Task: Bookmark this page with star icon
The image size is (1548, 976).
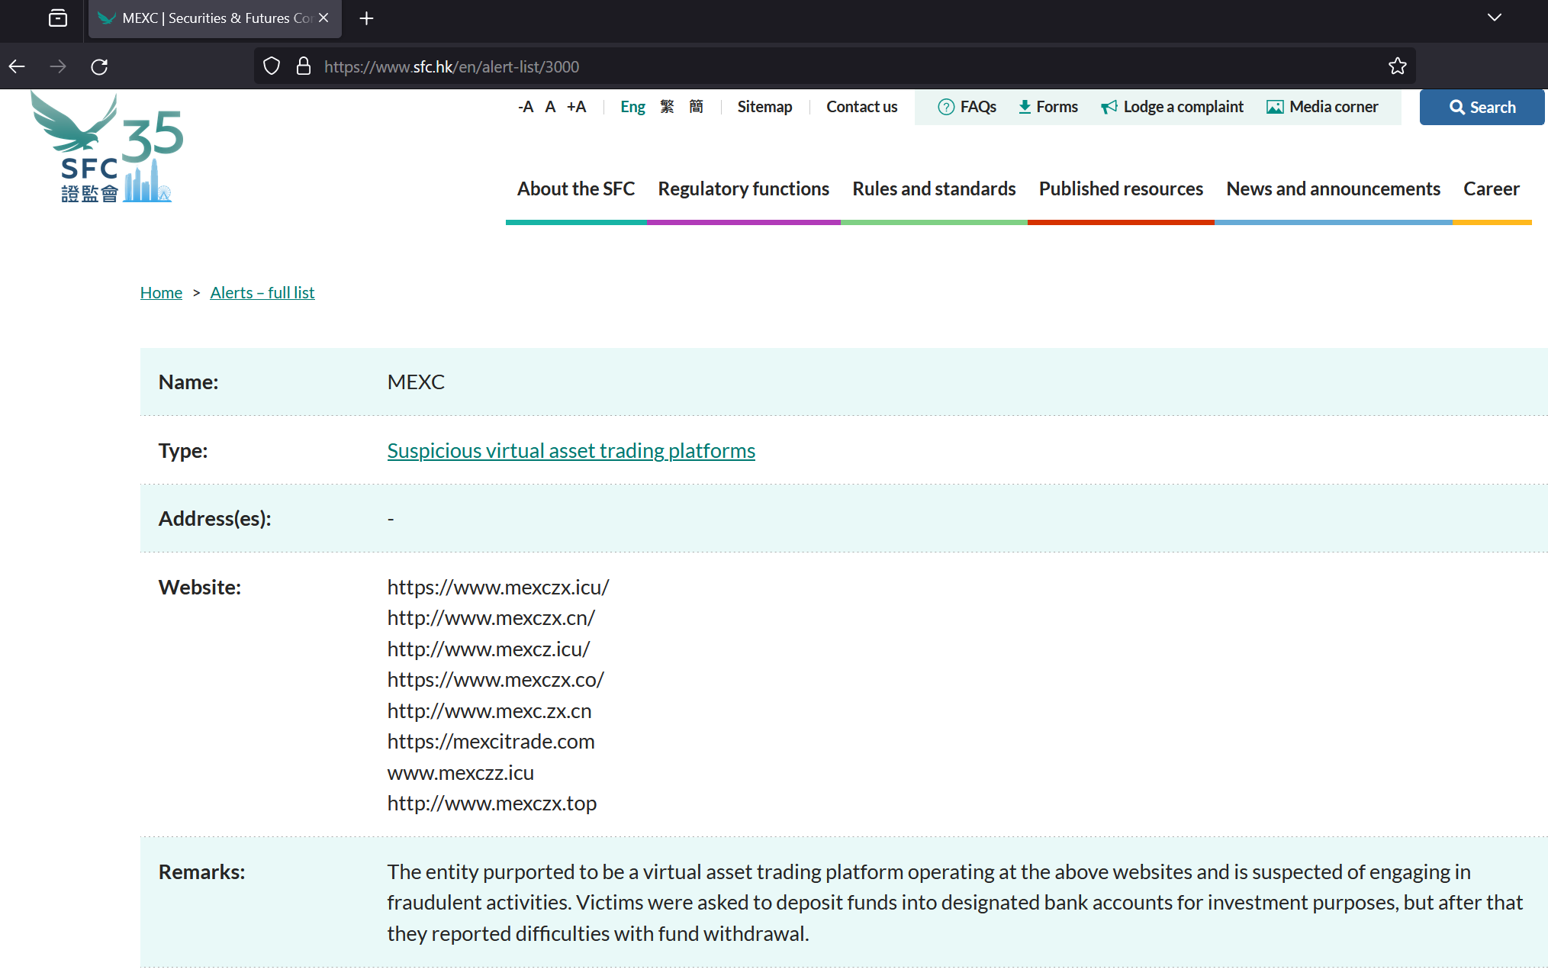Action: point(1397,66)
